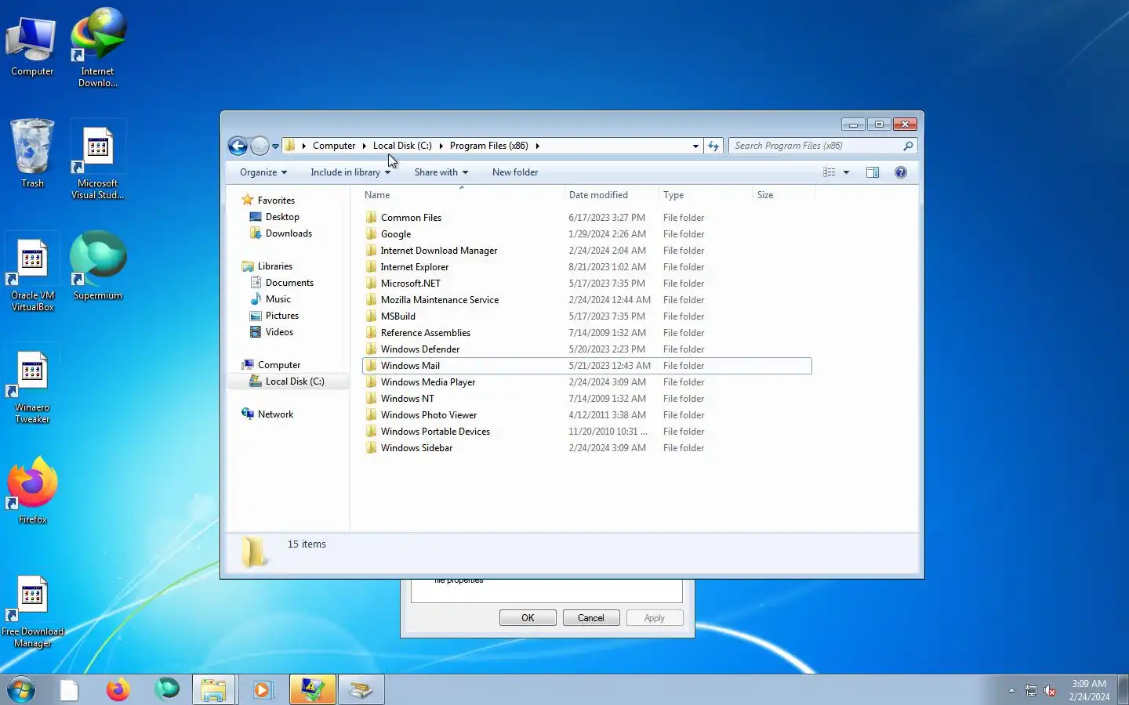Select Windows Media Player folder

click(587, 382)
